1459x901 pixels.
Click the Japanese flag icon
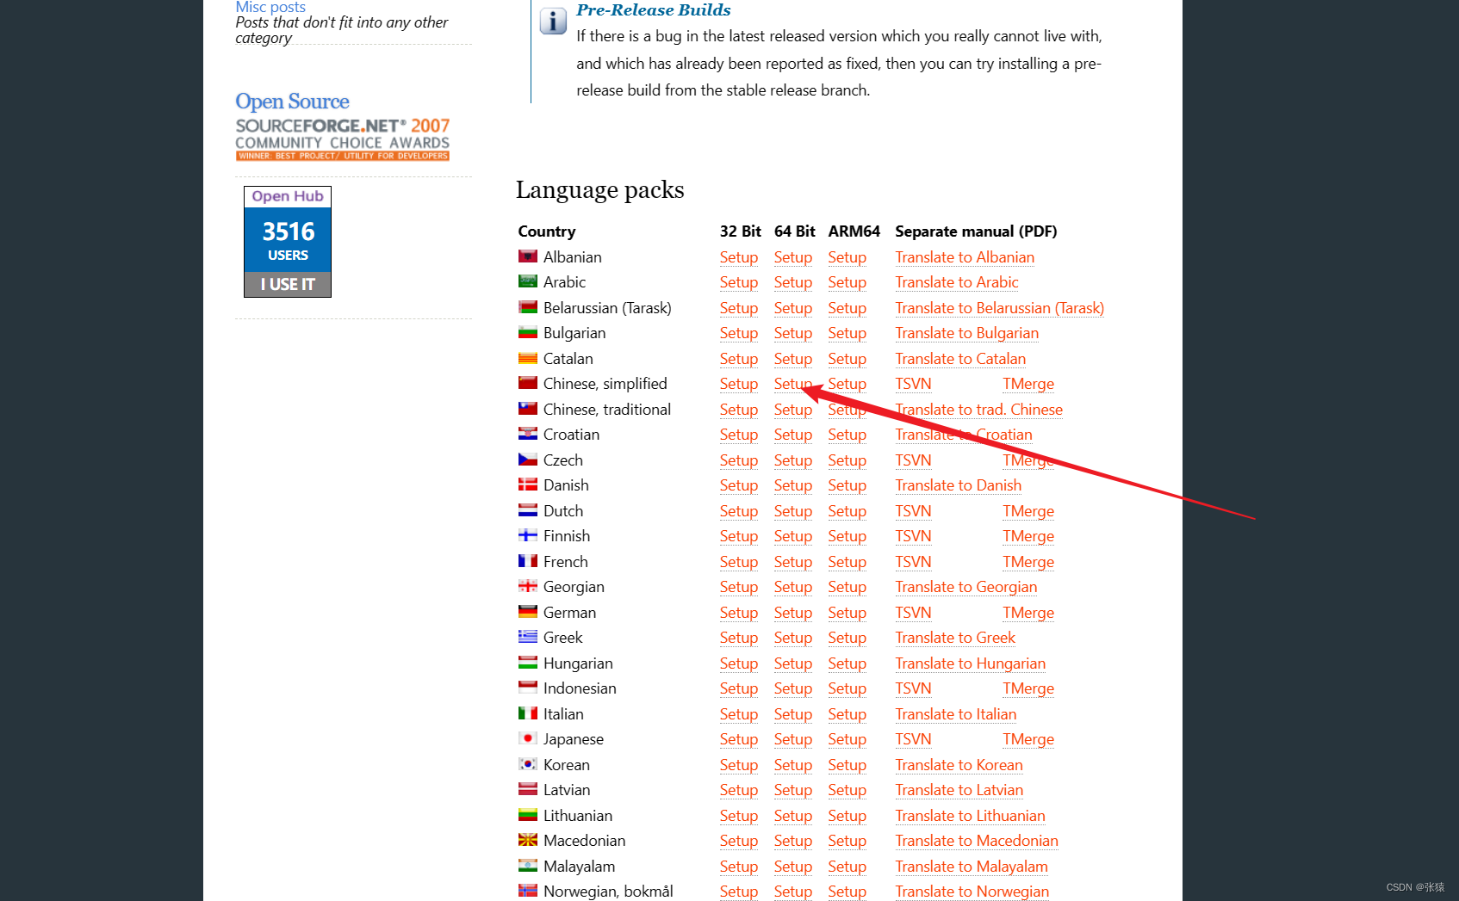tap(527, 738)
